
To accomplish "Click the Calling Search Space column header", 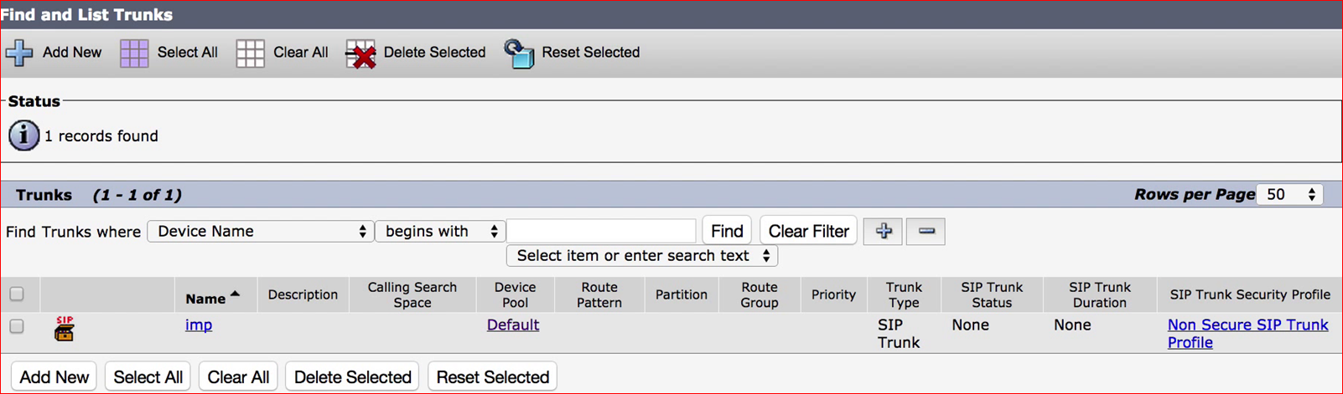I will pyautogui.click(x=412, y=294).
